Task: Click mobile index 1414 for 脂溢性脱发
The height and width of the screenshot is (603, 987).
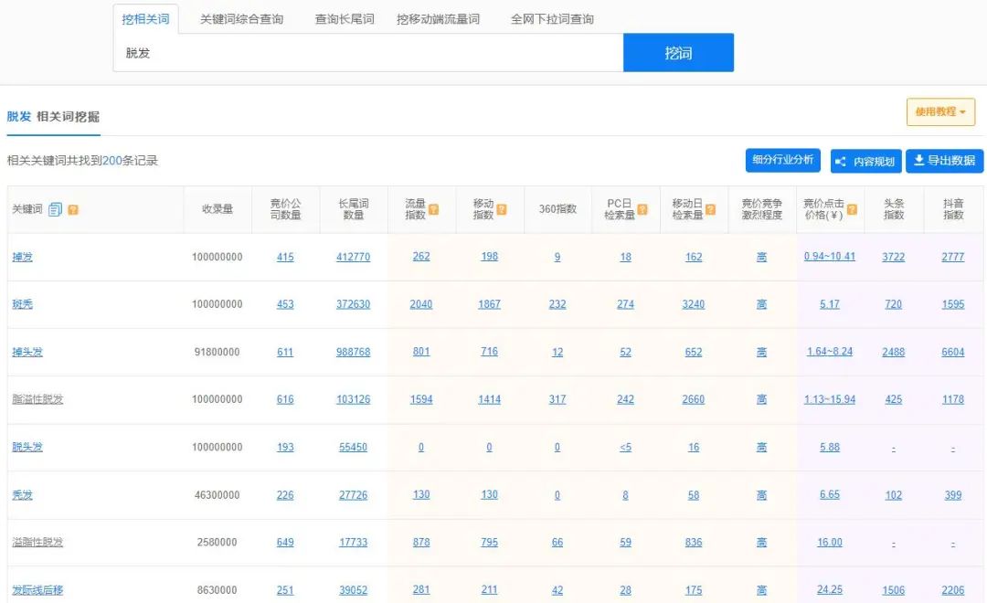Action: pyautogui.click(x=489, y=399)
